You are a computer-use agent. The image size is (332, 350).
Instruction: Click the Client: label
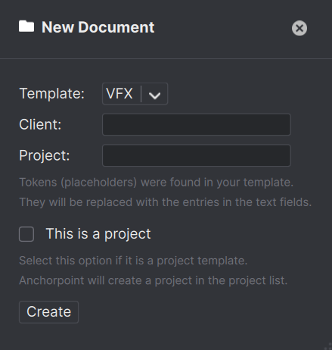40,124
